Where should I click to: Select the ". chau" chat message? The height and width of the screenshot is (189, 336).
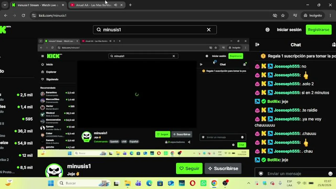(307, 151)
